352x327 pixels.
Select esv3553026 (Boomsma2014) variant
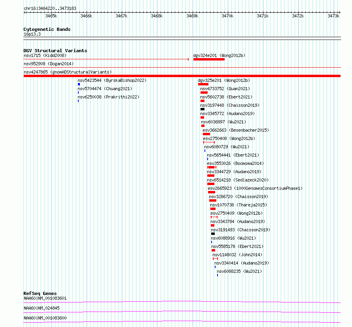tap(235, 163)
